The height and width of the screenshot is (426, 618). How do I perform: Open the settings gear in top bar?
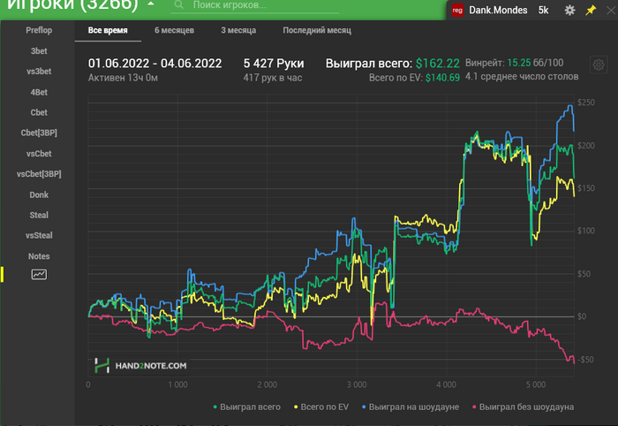click(x=569, y=11)
